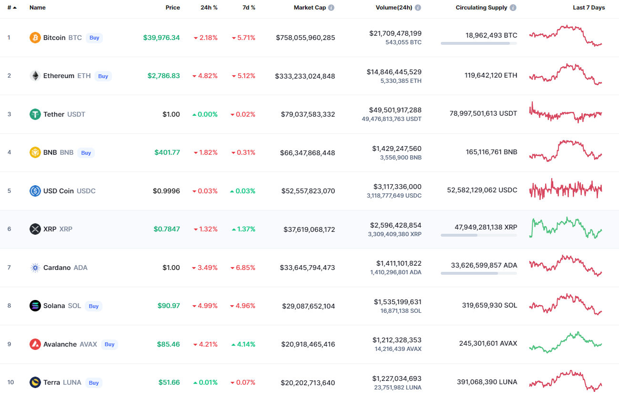The image size is (619, 399).
Task: Open the XRP 7-day sparkline chart
Action: tap(566, 228)
